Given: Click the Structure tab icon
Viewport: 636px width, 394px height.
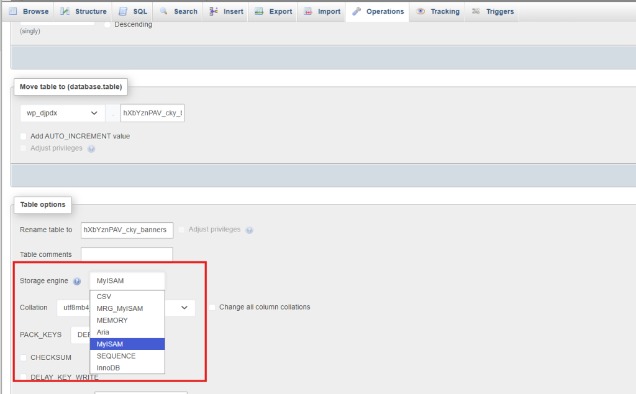Looking at the screenshot, I should click(x=65, y=11).
